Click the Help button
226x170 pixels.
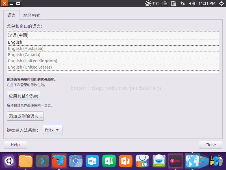[15, 144]
